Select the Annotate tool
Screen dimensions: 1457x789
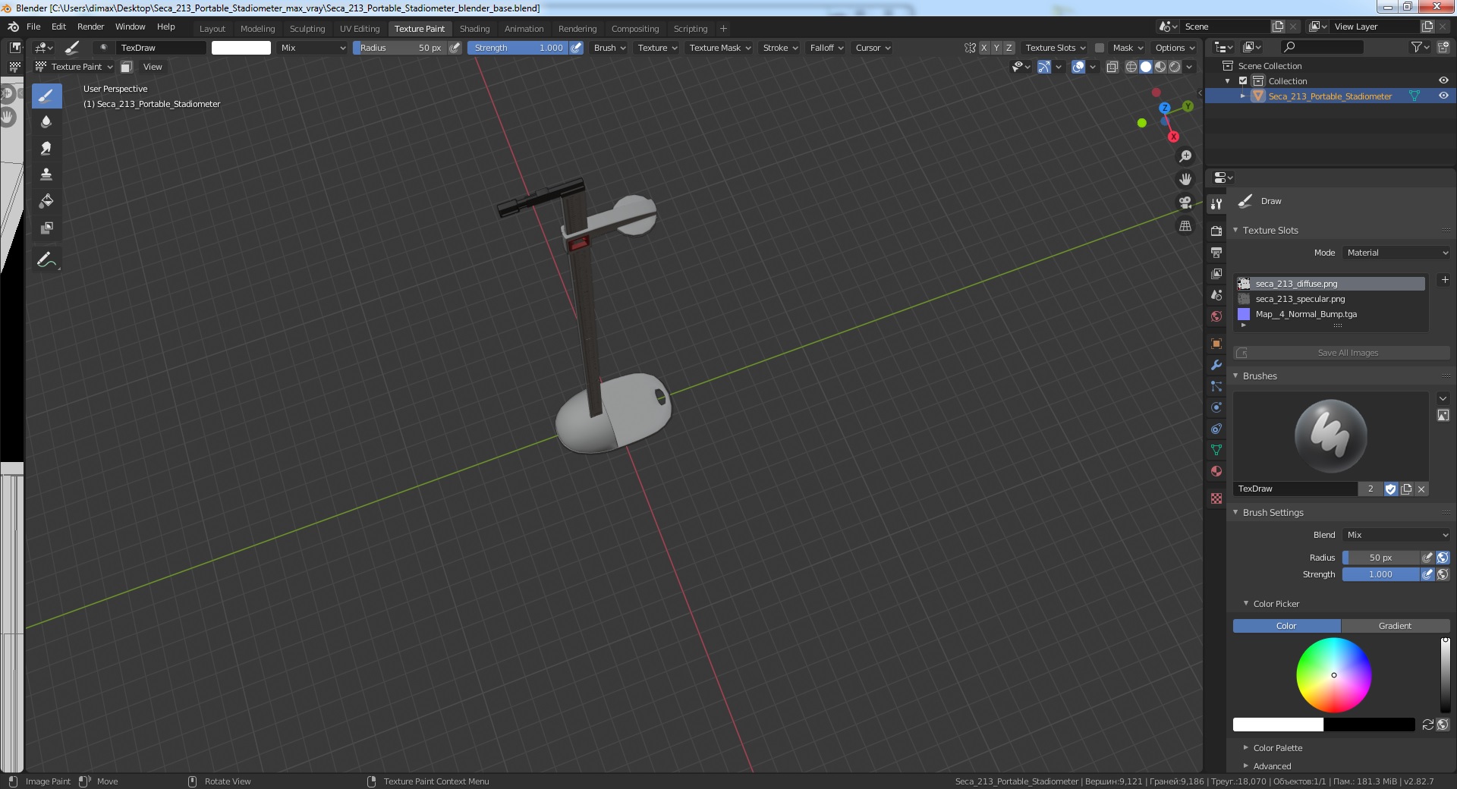coord(46,259)
